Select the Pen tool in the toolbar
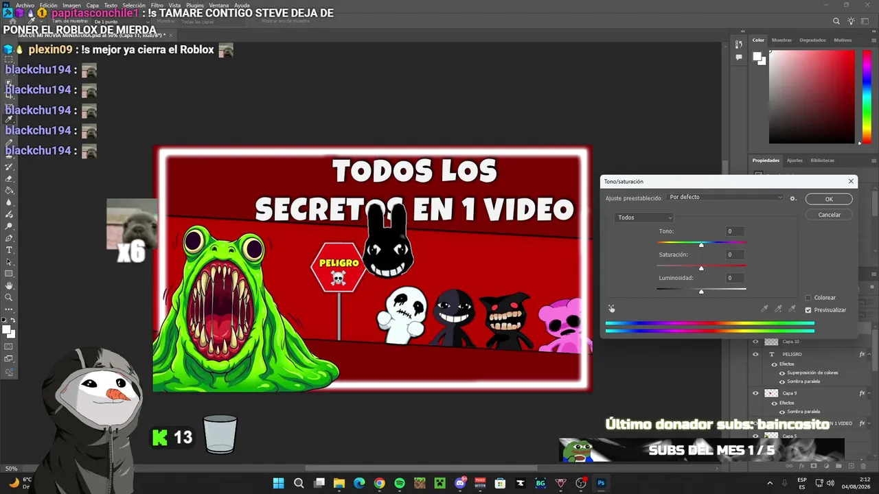The height and width of the screenshot is (494, 879). [9, 238]
